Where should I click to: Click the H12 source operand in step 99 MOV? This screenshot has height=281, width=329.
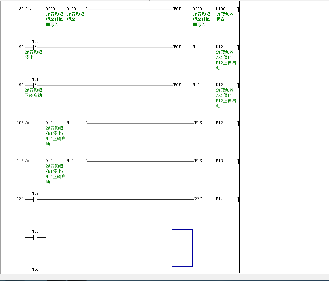click(196, 85)
